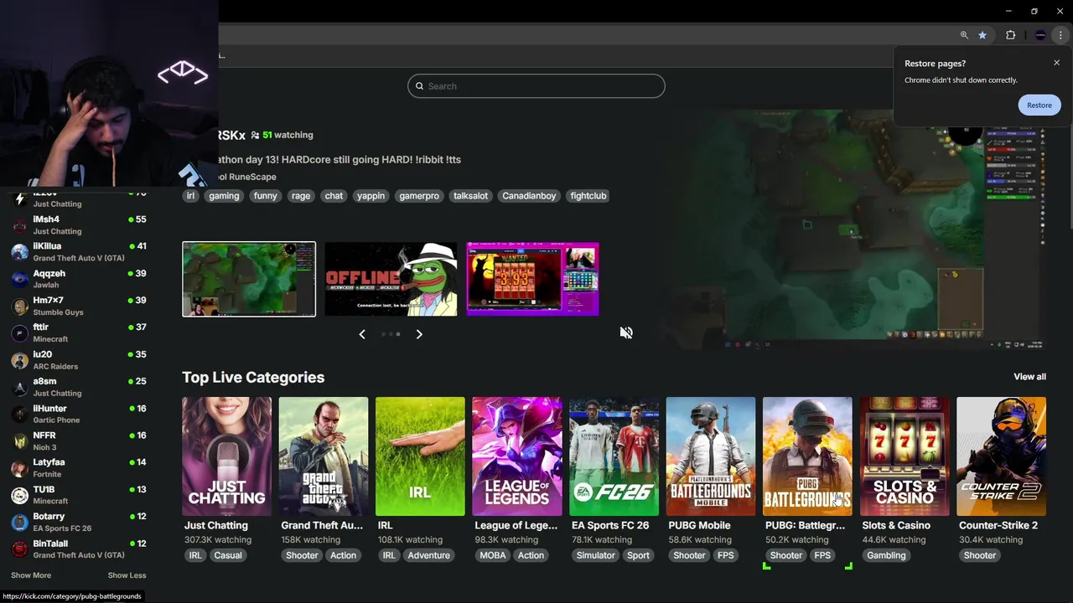Open IRL category cover image
The image size is (1073, 603).
click(x=420, y=456)
